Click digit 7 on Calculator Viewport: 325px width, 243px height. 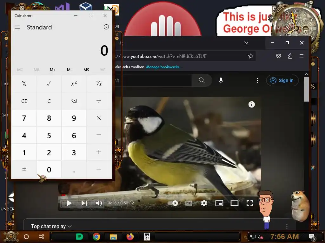(24, 118)
